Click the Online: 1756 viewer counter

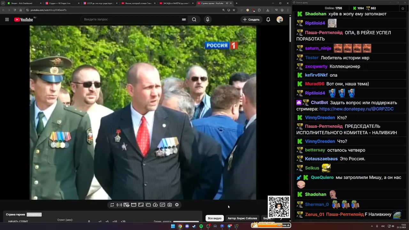[333, 8]
